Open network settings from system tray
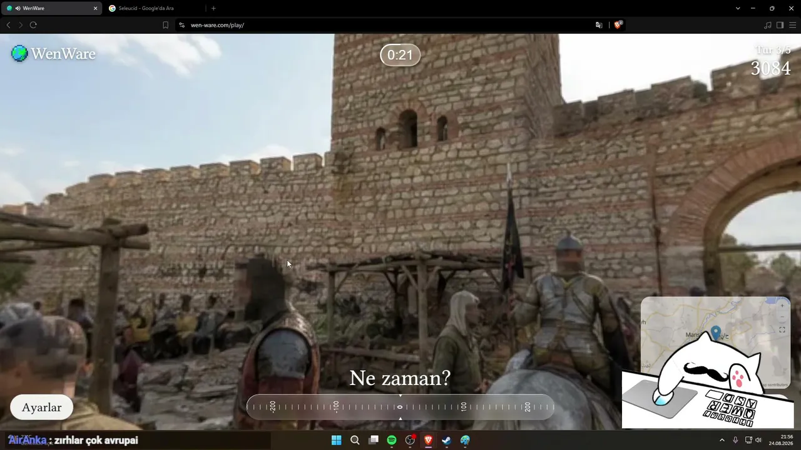Image resolution: width=801 pixels, height=450 pixels. (748, 440)
